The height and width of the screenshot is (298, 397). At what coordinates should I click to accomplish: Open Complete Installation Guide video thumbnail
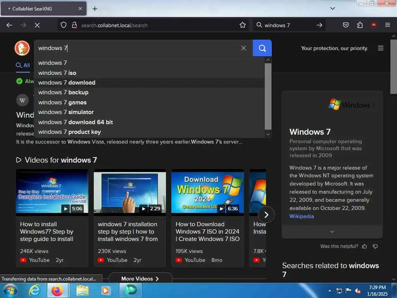[52, 192]
